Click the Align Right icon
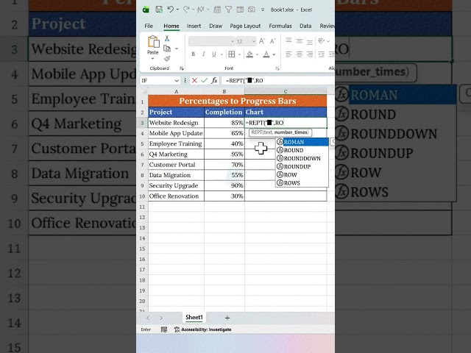 tap(310, 54)
